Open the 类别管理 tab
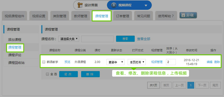 click(60, 16)
